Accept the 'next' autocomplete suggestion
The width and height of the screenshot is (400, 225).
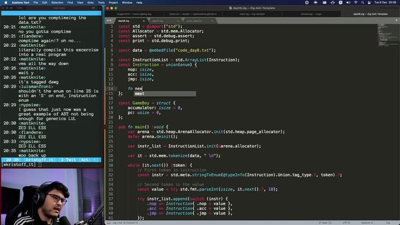click(165, 94)
